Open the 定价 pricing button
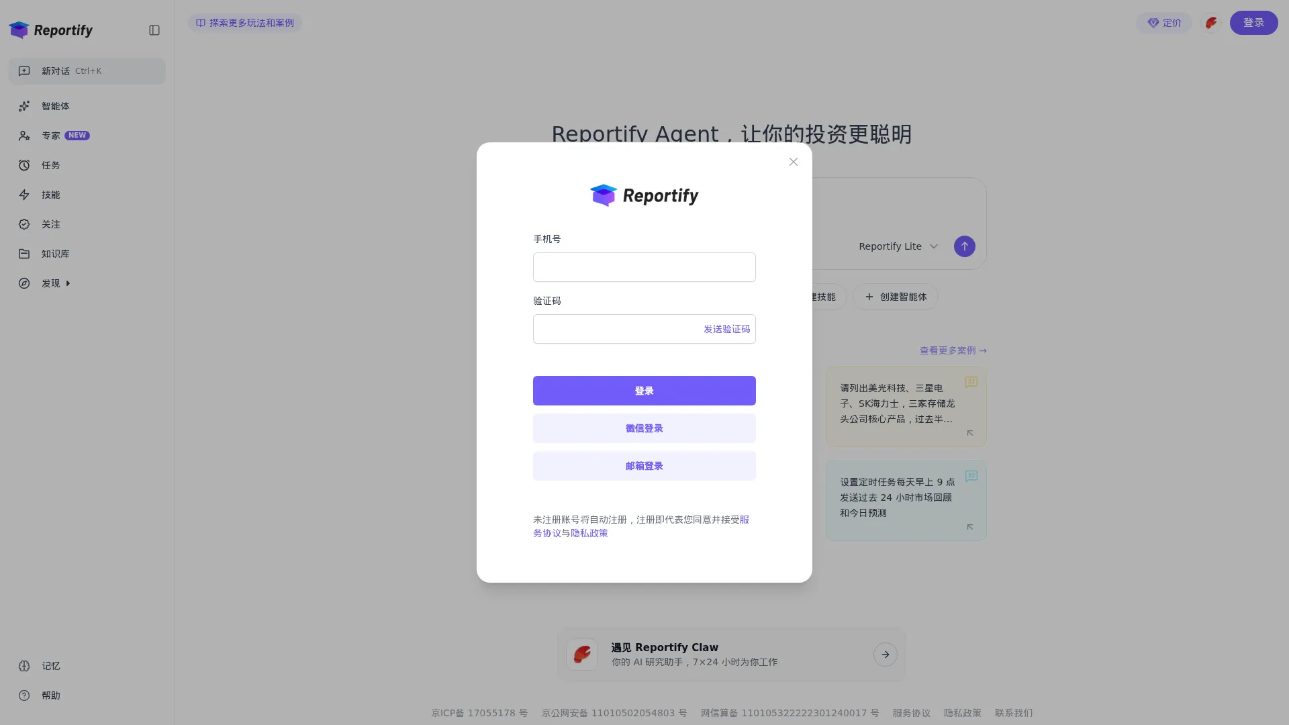Screen dimensions: 1289x725 pos(1164,23)
